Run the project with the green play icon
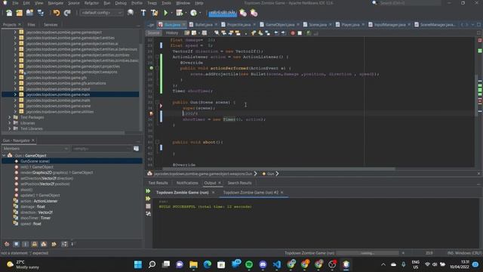The width and height of the screenshot is (483, 272). coord(166,13)
